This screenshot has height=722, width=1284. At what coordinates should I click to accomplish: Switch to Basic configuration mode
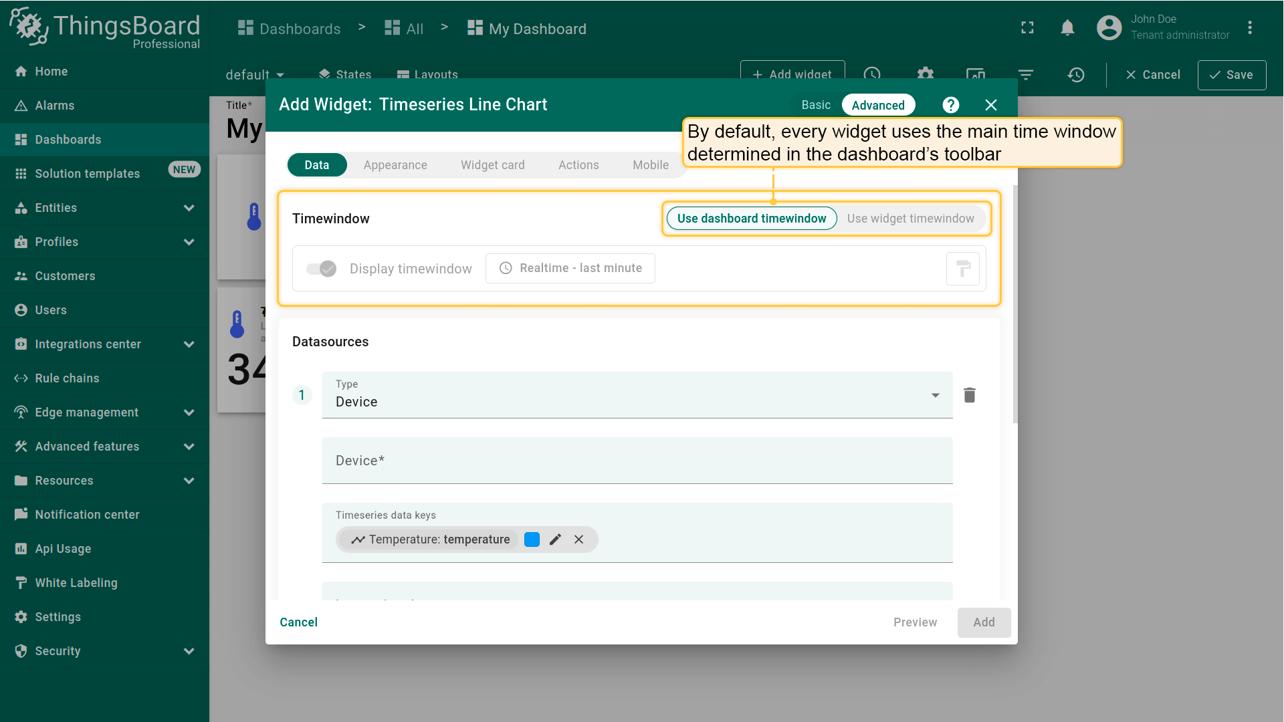click(816, 105)
